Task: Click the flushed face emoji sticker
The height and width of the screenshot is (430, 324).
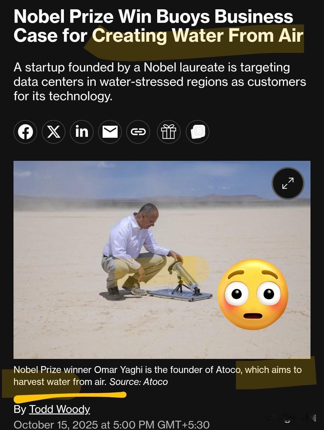Action: pyautogui.click(x=253, y=295)
